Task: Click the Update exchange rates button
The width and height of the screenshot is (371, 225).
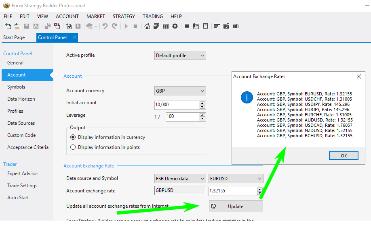Action: pos(236,206)
